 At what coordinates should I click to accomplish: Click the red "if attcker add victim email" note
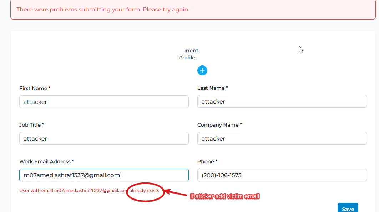(x=225, y=196)
